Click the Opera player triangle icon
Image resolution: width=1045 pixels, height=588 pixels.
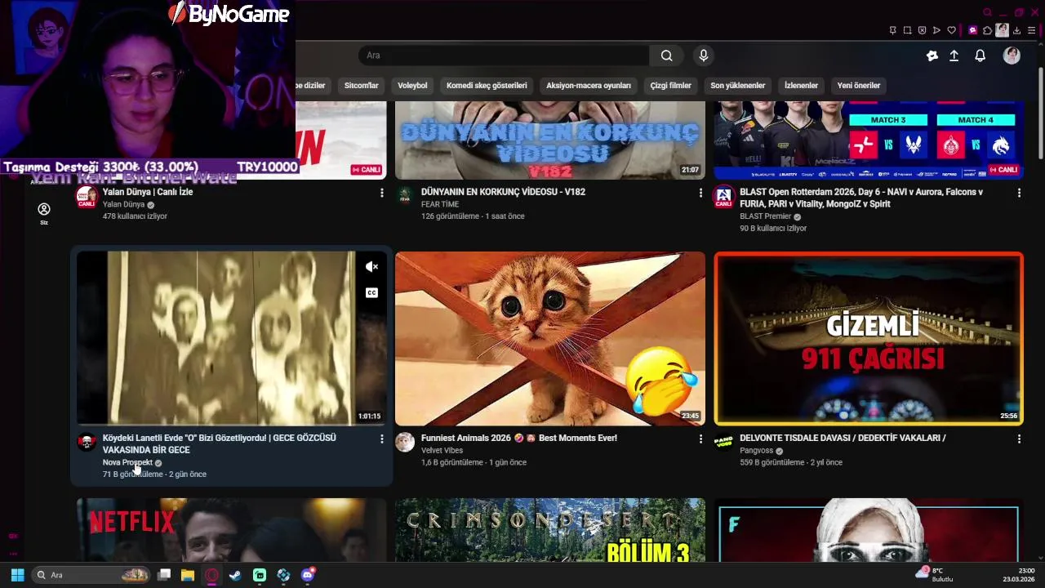(x=936, y=30)
